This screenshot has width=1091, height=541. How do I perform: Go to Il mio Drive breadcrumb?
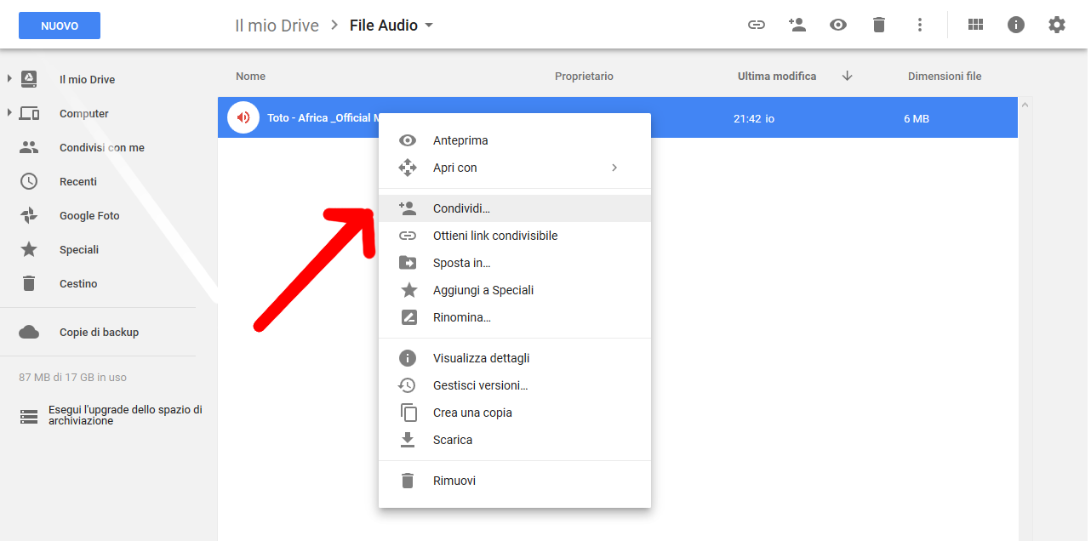[277, 26]
